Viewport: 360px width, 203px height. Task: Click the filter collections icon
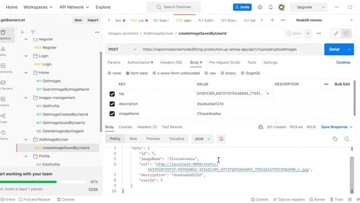tap(33, 32)
